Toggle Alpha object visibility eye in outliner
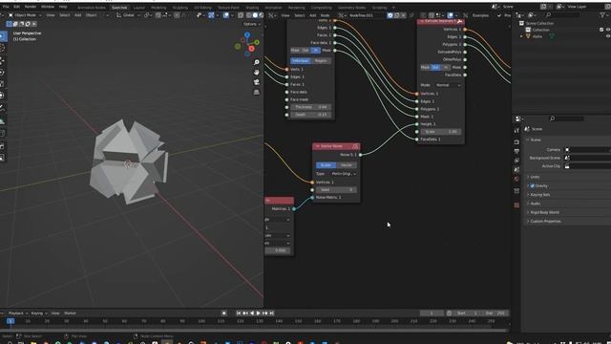This screenshot has width=611, height=344. click(608, 36)
